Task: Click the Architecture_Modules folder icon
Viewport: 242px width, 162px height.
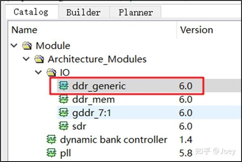Action: point(39,59)
